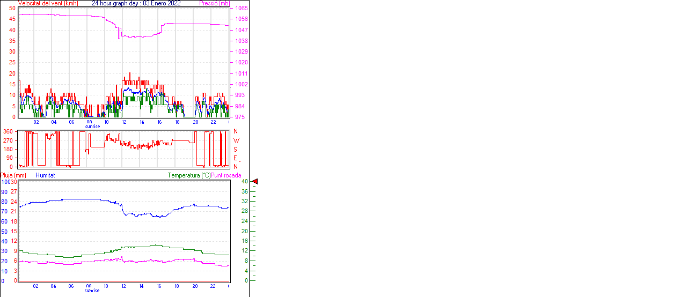The height and width of the screenshot is (297, 687).
Task: Click the red triangle marker beside 40
Action: (255, 182)
